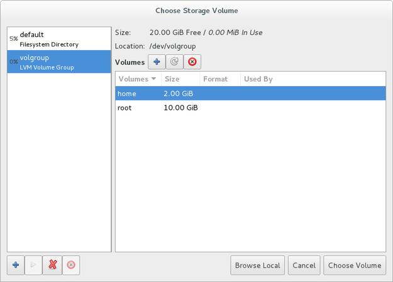Sort by Volumes column arrow
This screenshot has height=282, width=393.
(153, 79)
